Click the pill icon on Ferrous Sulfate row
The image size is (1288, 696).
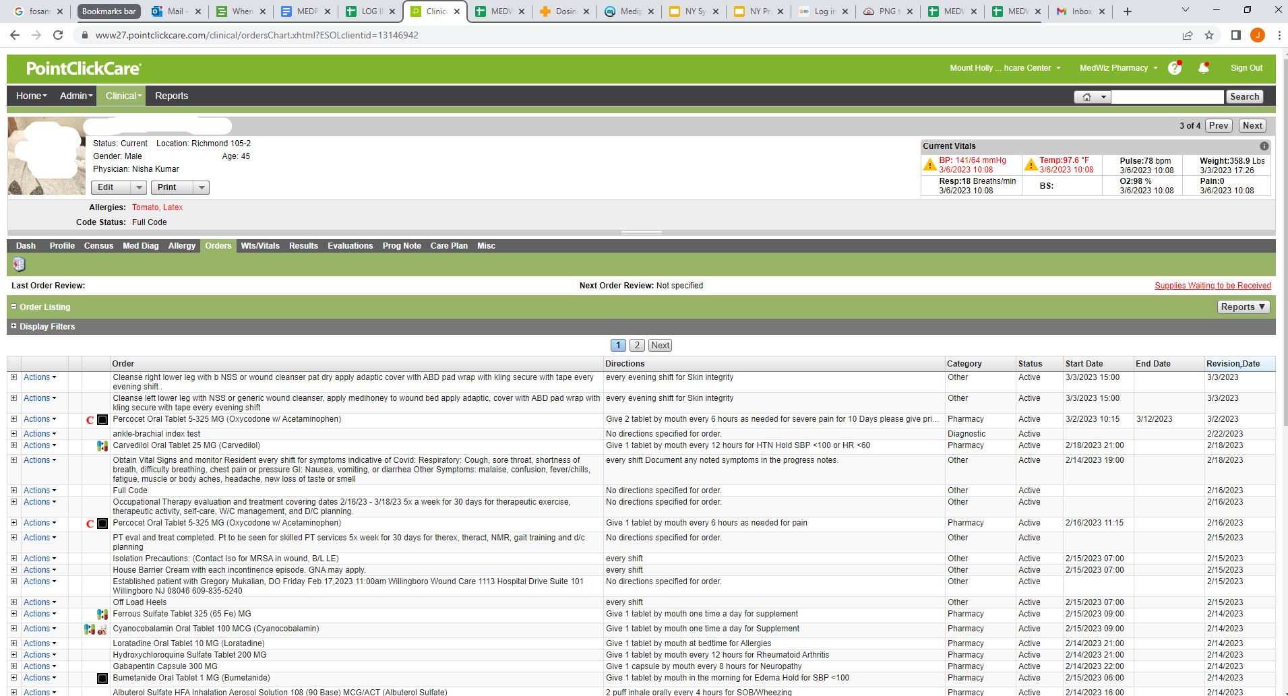[102, 614]
